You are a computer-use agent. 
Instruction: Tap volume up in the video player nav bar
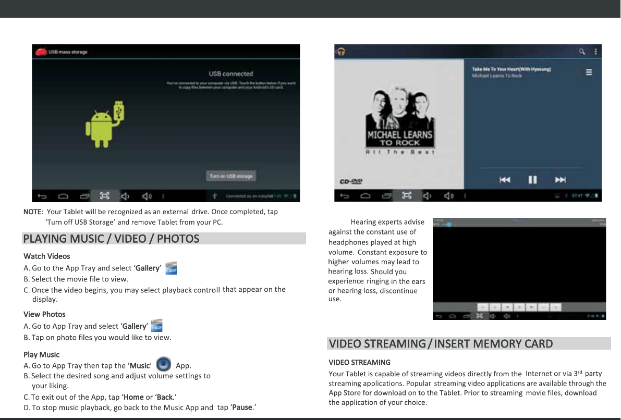point(507,316)
